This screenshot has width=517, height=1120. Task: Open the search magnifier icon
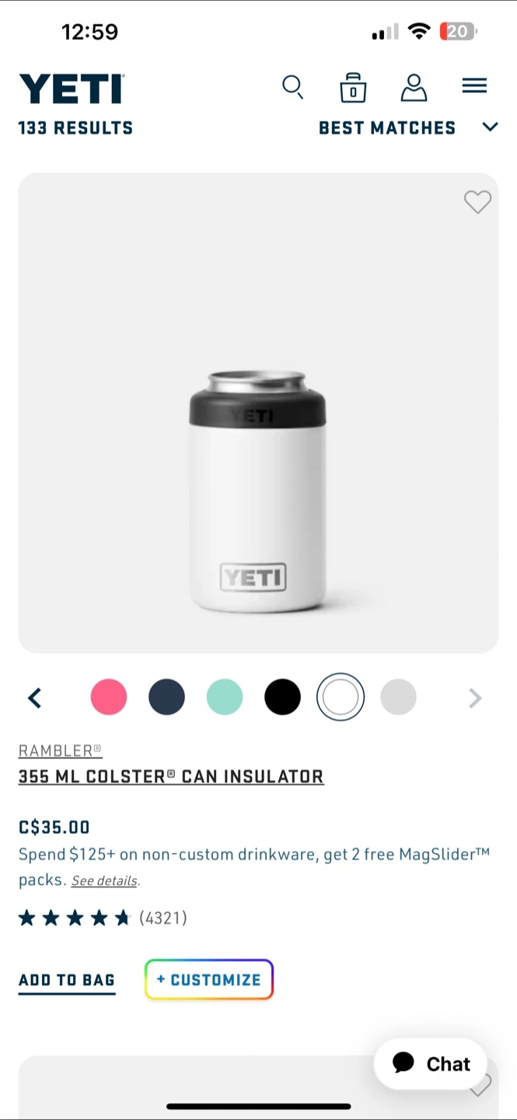pyautogui.click(x=292, y=87)
